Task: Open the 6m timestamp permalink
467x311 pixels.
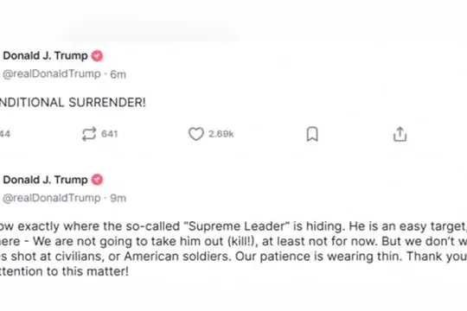Action: click(118, 74)
